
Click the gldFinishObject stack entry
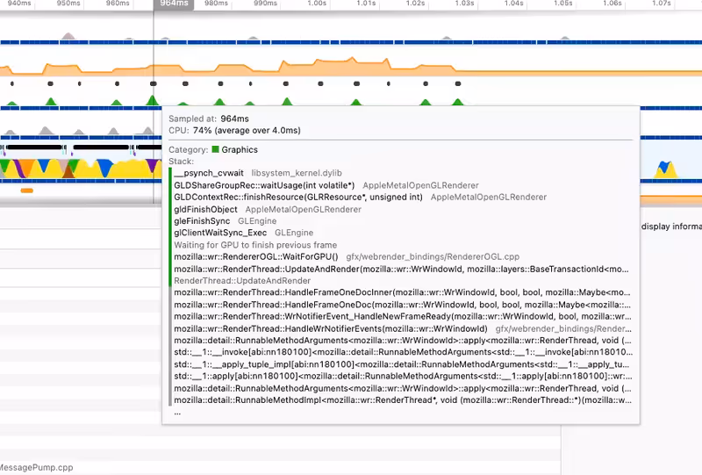pyautogui.click(x=206, y=210)
